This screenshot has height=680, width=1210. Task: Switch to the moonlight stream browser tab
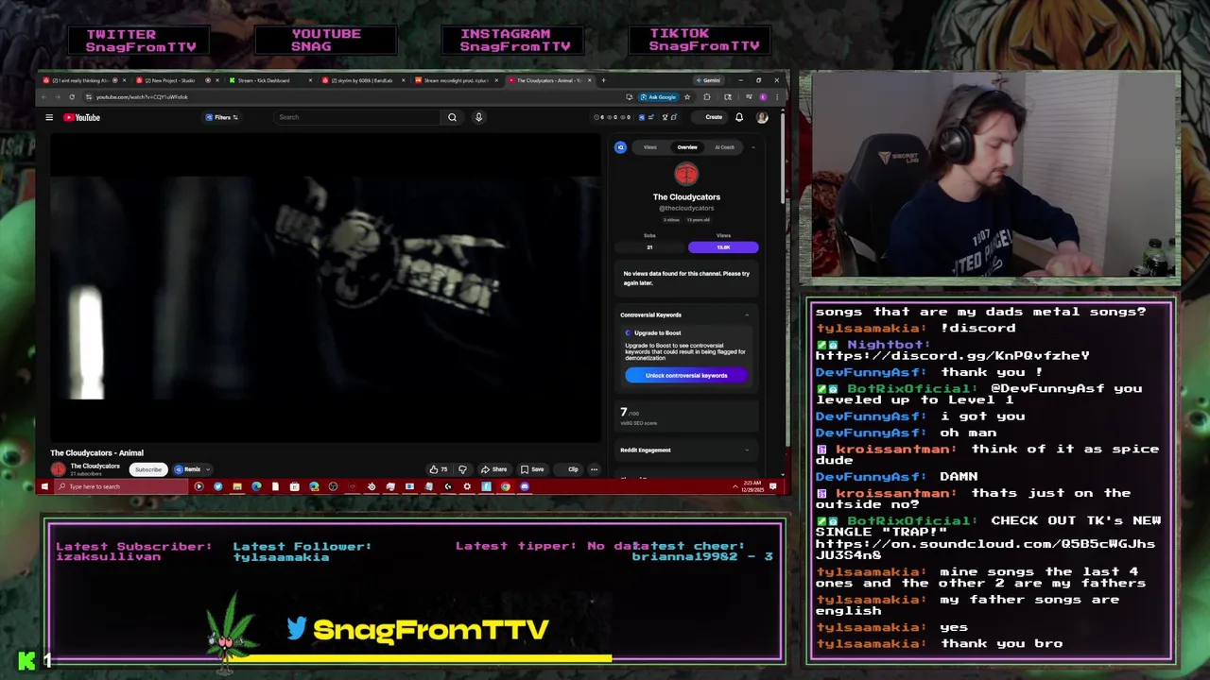(454, 80)
